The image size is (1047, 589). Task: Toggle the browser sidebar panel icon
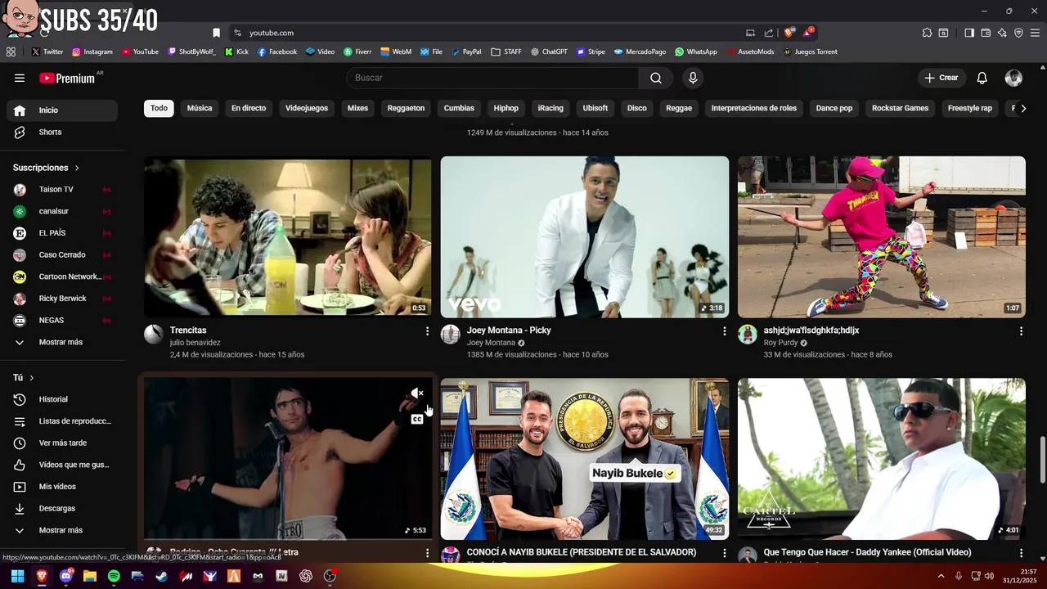(x=969, y=33)
